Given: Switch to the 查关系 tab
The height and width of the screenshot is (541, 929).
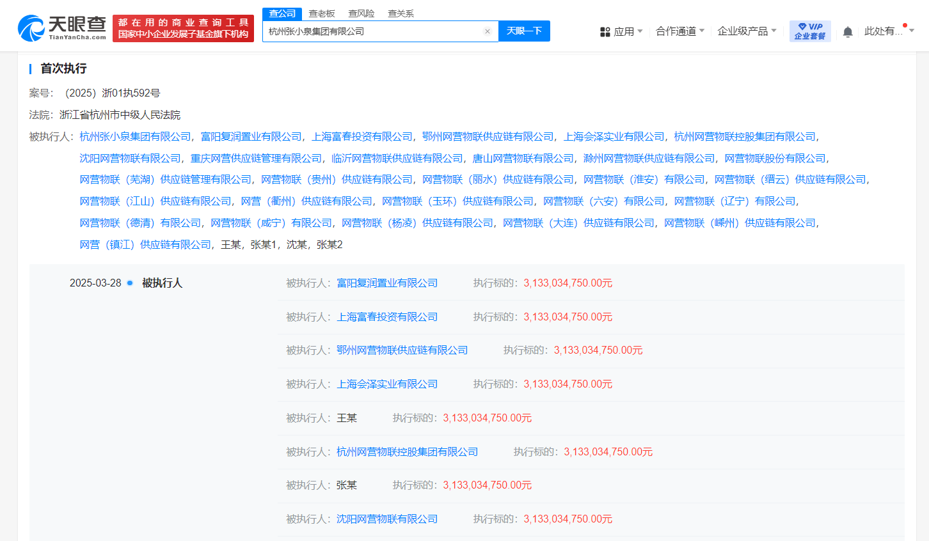Looking at the screenshot, I should point(402,13).
